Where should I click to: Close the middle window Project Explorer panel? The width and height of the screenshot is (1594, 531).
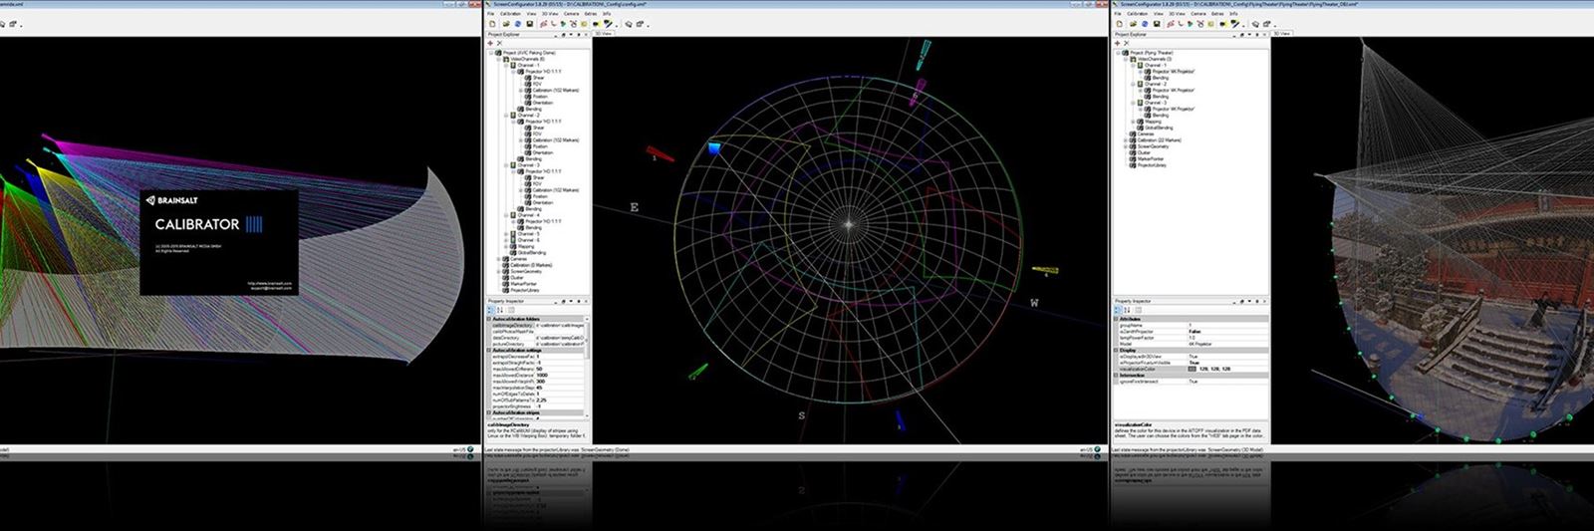(586, 35)
